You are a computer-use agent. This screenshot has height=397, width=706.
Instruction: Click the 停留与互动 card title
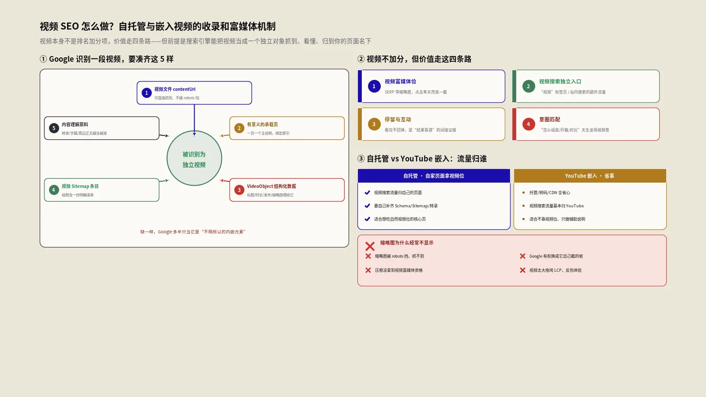(x=398, y=120)
